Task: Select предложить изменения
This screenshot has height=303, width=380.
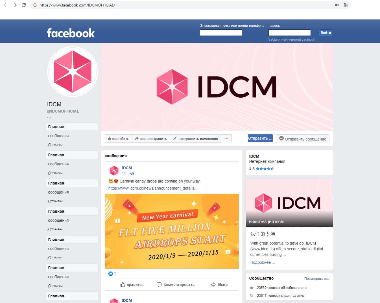Action: (x=196, y=139)
